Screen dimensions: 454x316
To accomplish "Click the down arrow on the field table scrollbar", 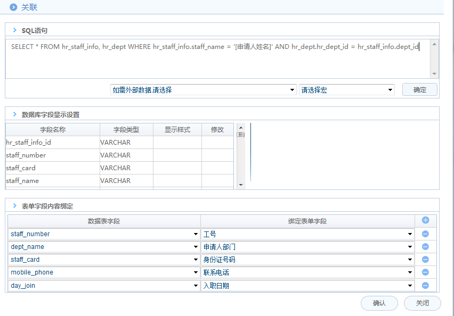I will (241, 185).
